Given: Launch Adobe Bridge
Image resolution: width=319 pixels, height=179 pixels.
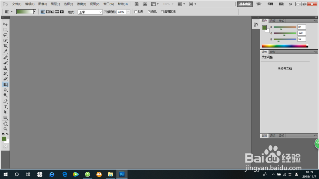Looking at the screenshot, I should [137, 4].
